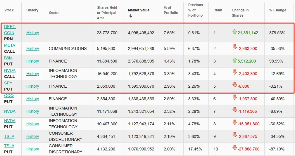The image size is (295, 156).
Task: Open the META stock ticker link
Action: pos(10,45)
